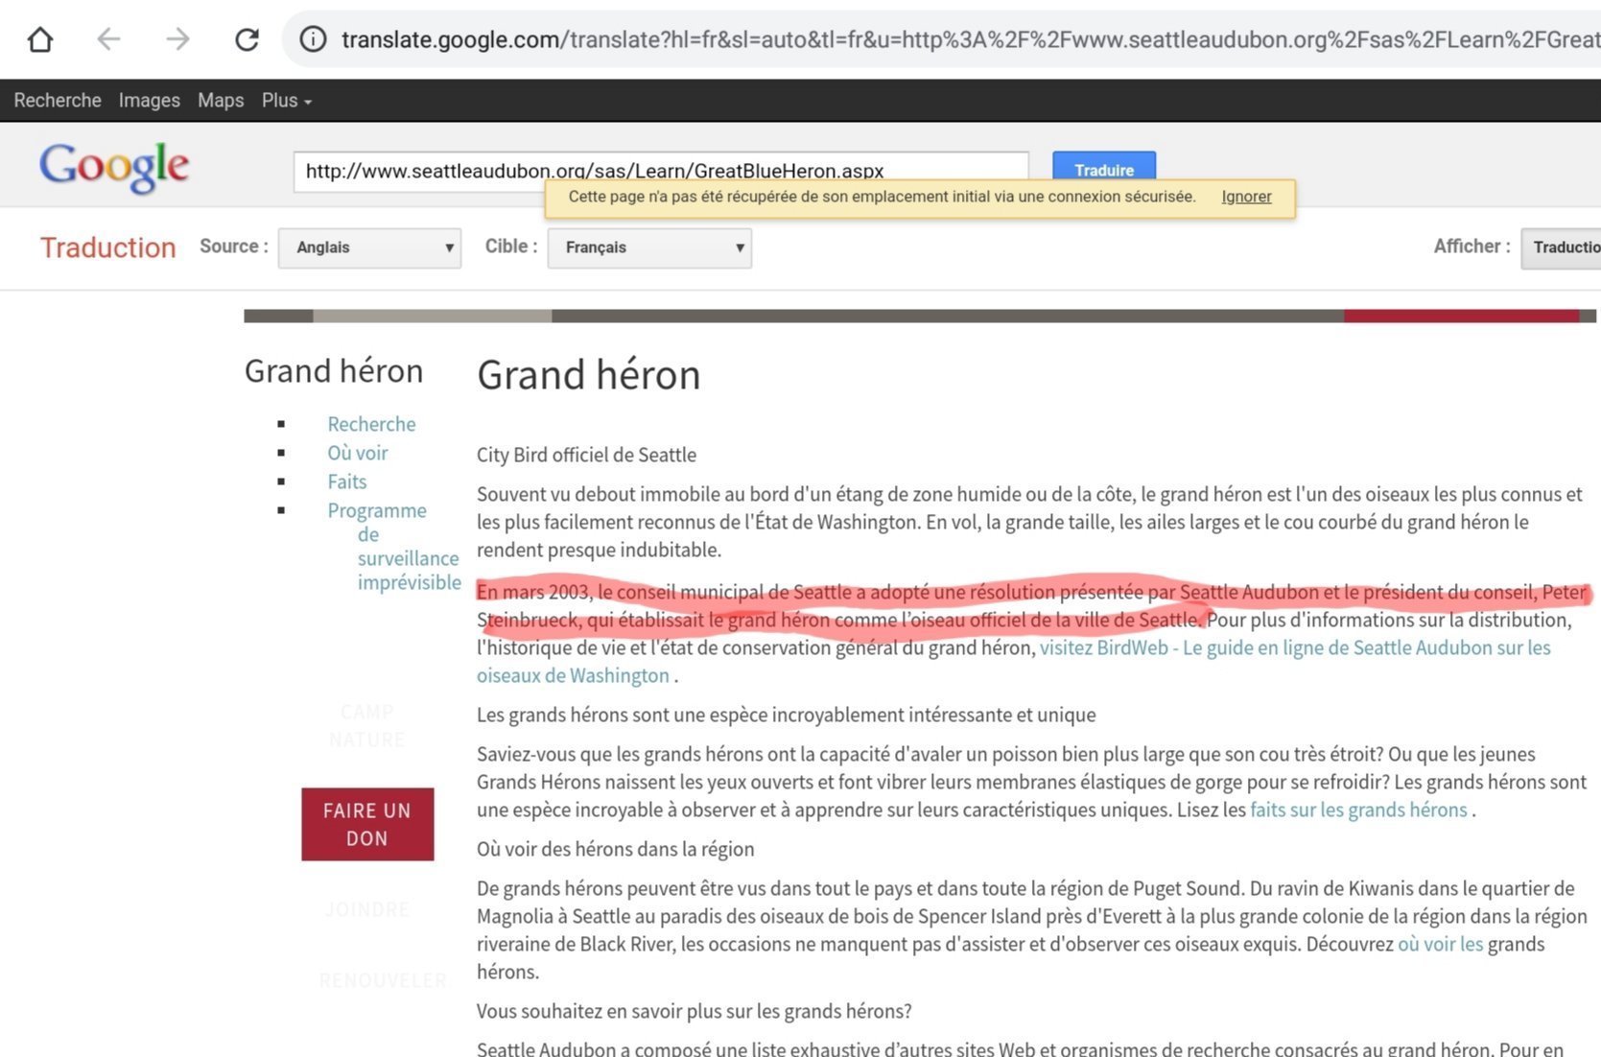Open the 'Où voir' sidebar link
1601x1057 pixels.
pyautogui.click(x=357, y=453)
